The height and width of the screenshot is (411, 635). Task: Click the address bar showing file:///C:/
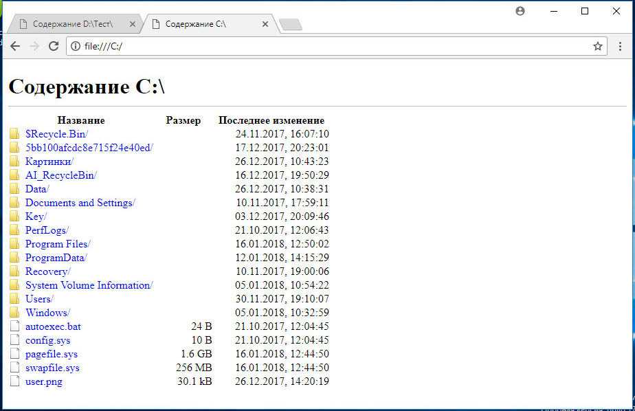[330, 46]
